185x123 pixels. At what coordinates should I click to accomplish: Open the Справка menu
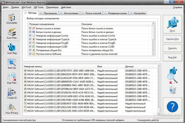point(178,7)
